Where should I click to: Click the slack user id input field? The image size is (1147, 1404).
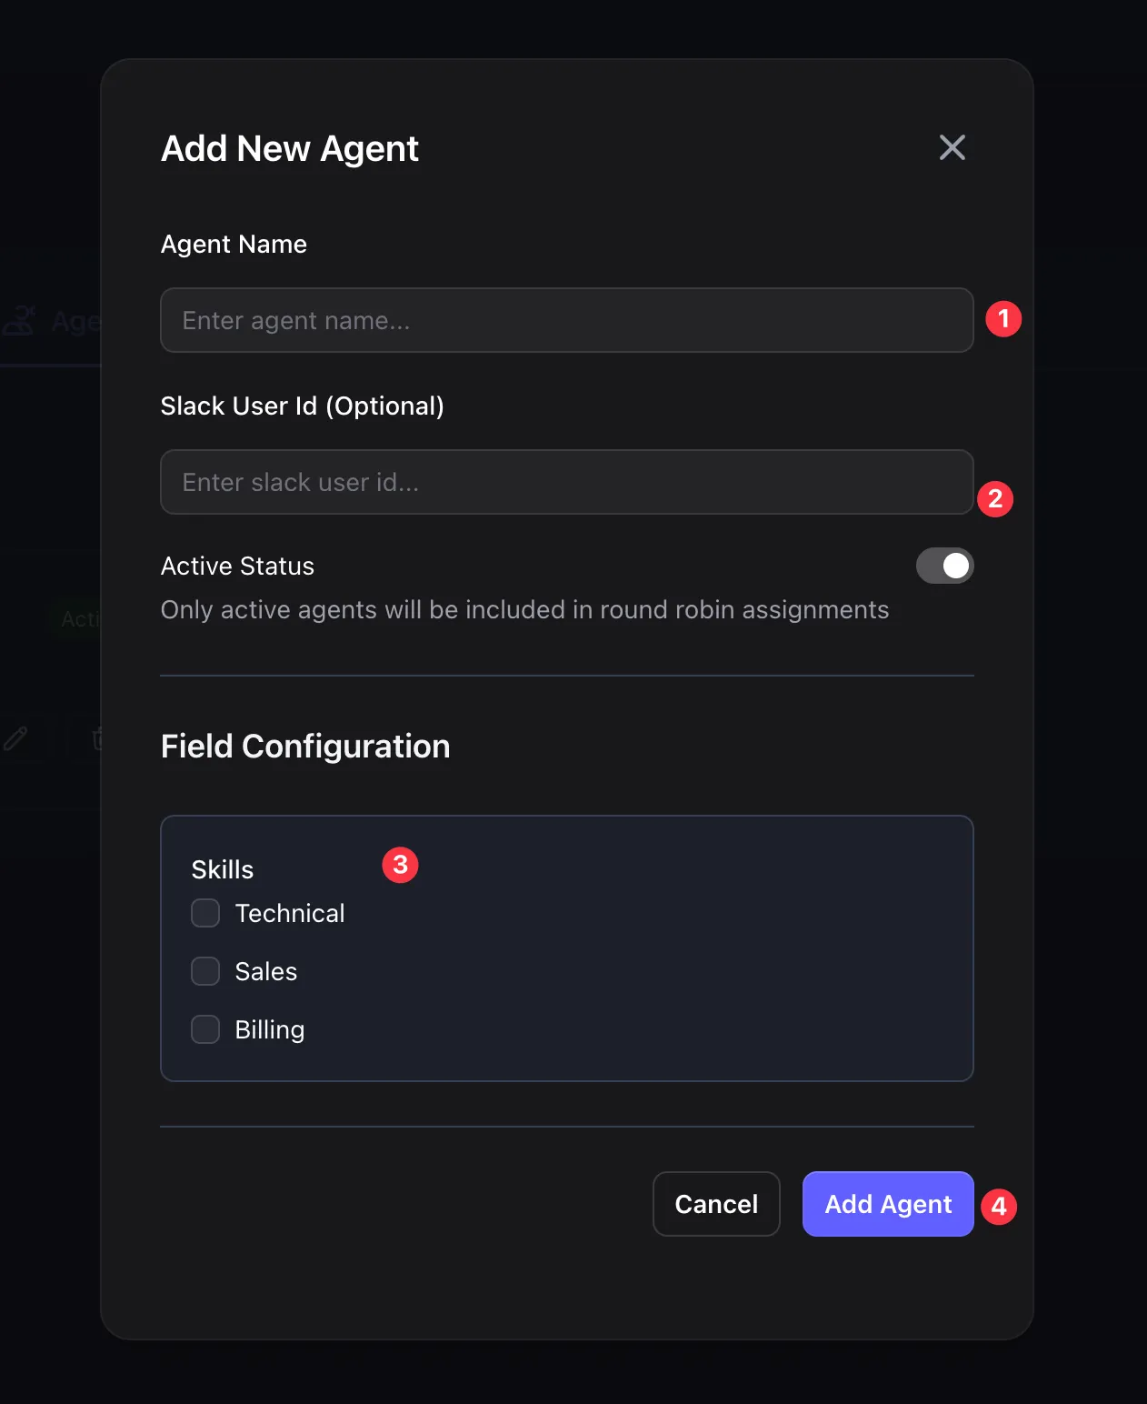pos(566,482)
